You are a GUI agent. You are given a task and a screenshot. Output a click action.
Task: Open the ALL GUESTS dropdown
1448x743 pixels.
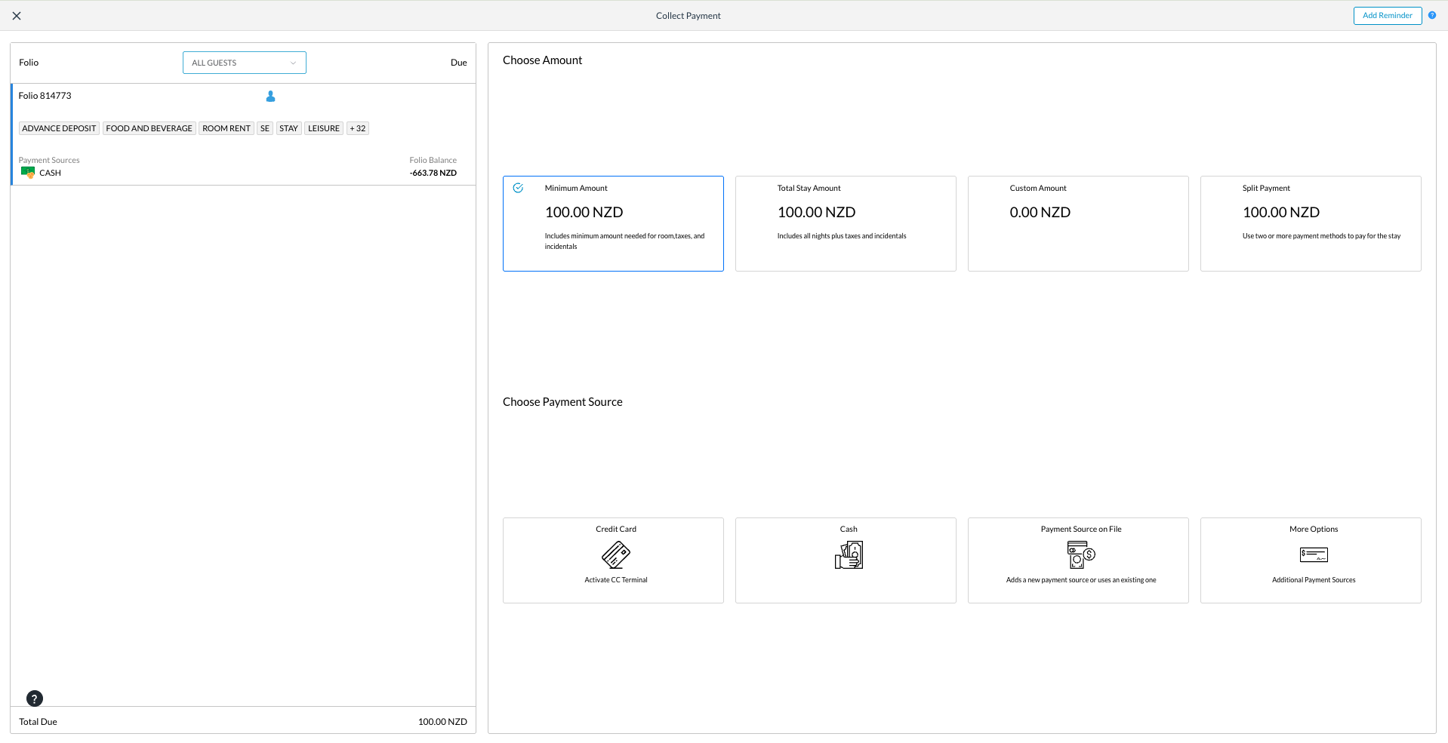(244, 63)
